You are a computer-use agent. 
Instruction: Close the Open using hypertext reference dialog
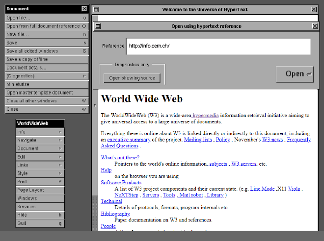pos(315,26)
